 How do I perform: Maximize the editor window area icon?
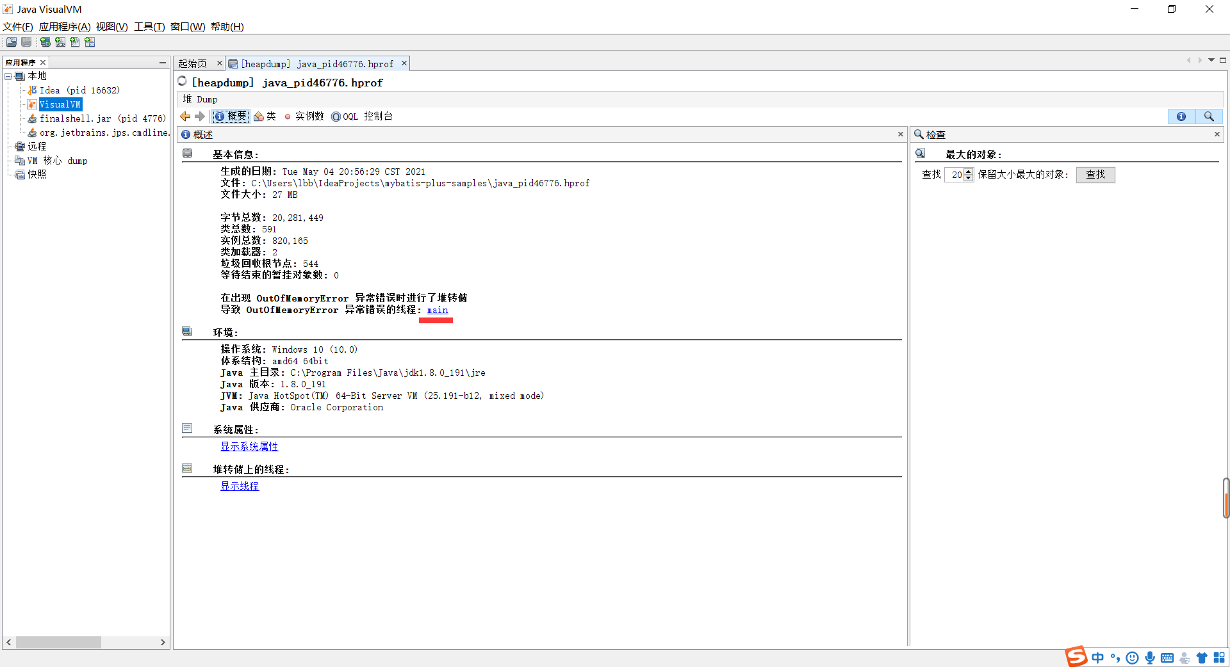[x=1223, y=60]
